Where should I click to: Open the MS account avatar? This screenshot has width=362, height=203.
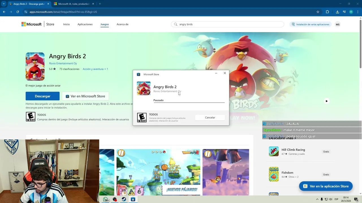click(338, 24)
